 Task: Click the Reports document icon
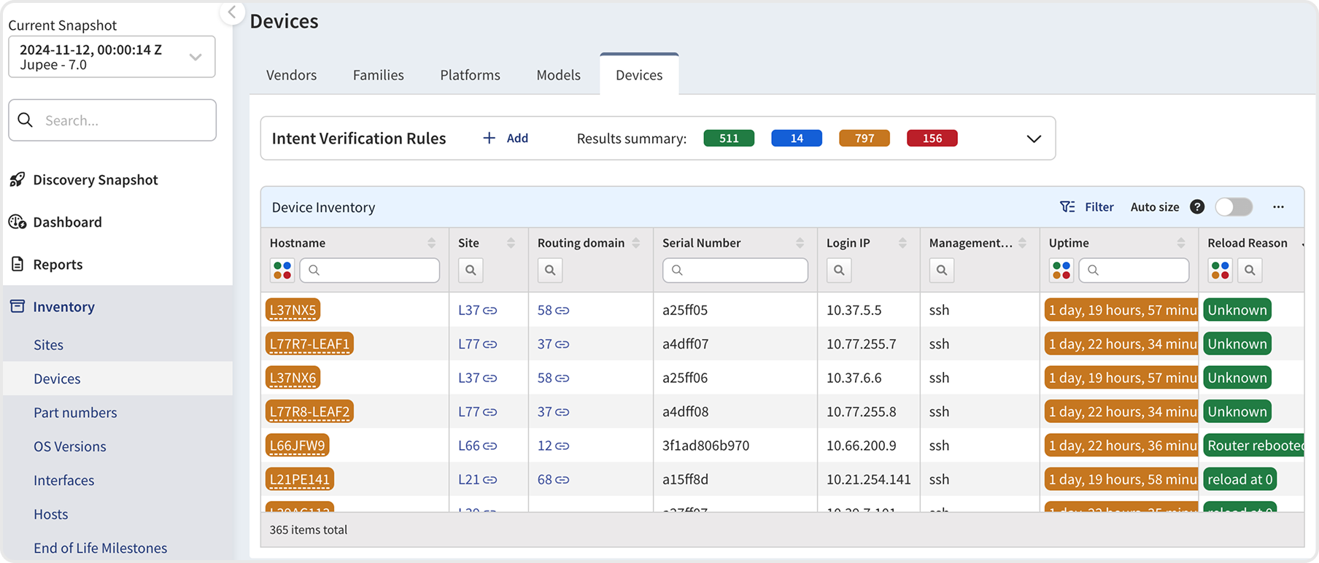click(x=18, y=264)
